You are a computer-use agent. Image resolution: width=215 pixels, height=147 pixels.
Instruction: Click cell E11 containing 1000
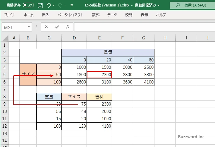[x=99, y=119]
